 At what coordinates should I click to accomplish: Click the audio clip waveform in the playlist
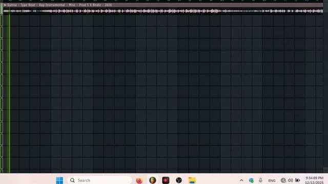click(163, 11)
